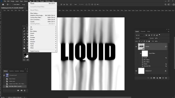Open the Window menu
Viewport: 175px width, 98px height.
pyautogui.click(x=48, y=1)
